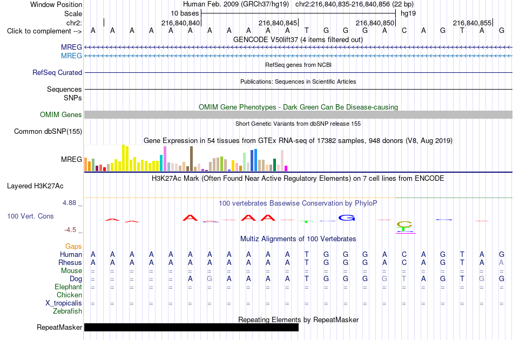Open the OMIM Genes track label
Viewport: 513px width, 340px height.
[61, 114]
